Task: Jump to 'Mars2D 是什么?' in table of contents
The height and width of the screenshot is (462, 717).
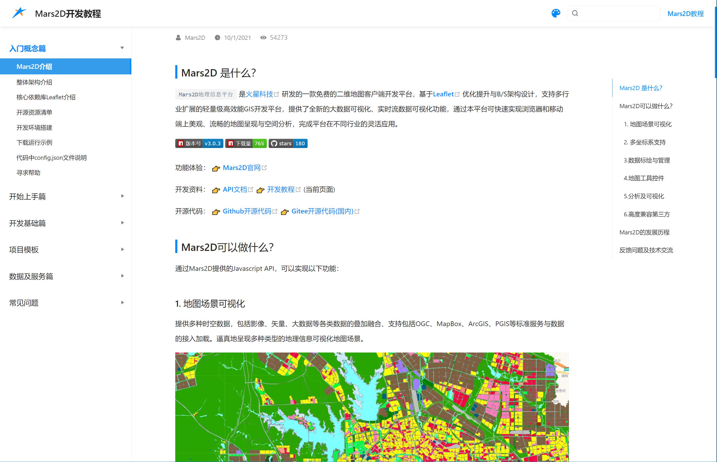Action: (x=641, y=88)
